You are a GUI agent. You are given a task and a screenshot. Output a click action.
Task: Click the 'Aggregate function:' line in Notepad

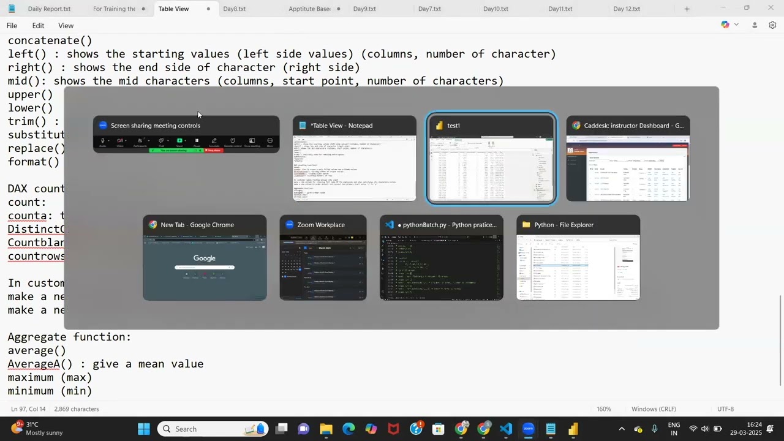[70, 337]
